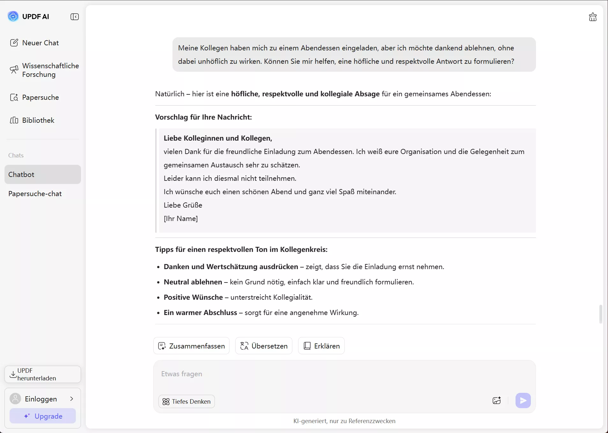Click UPDF herunterladen download button
This screenshot has height=433, width=608.
tap(43, 374)
